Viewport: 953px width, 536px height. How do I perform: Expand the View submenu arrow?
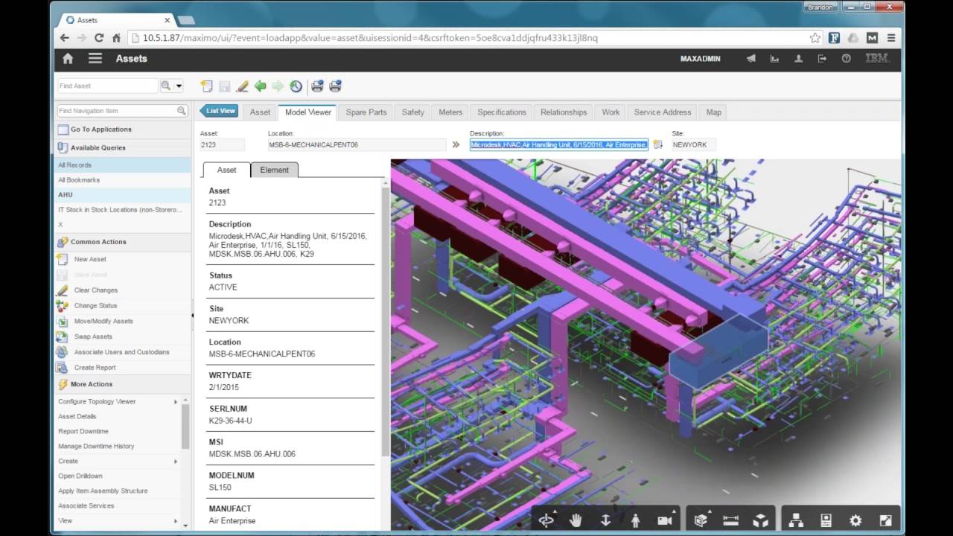click(x=176, y=520)
